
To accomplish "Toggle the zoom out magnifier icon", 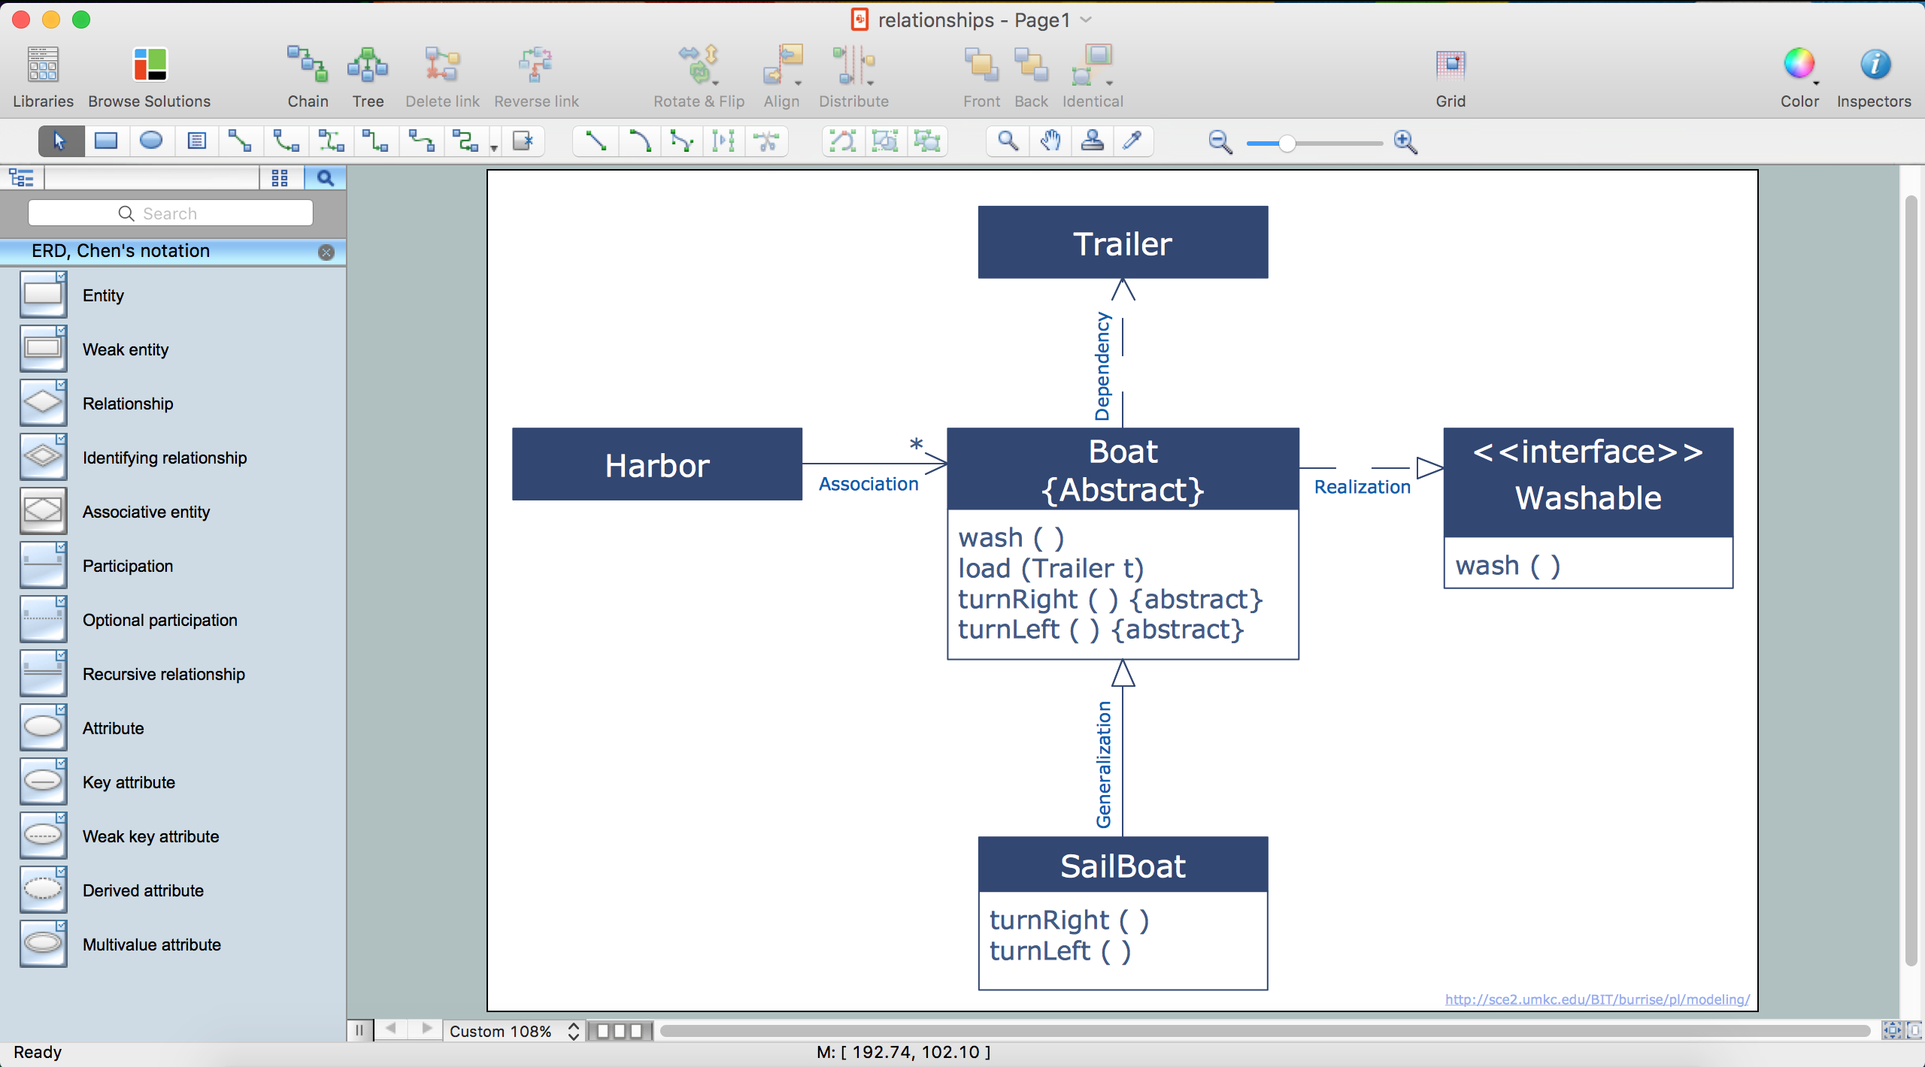I will pos(1219,142).
